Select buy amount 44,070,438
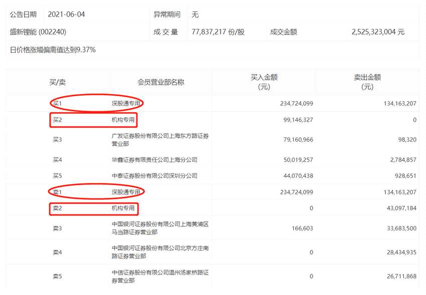Viewport: 426px width, 295px height. click(298, 176)
